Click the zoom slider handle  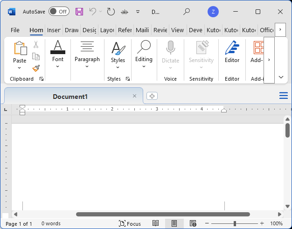click(235, 223)
